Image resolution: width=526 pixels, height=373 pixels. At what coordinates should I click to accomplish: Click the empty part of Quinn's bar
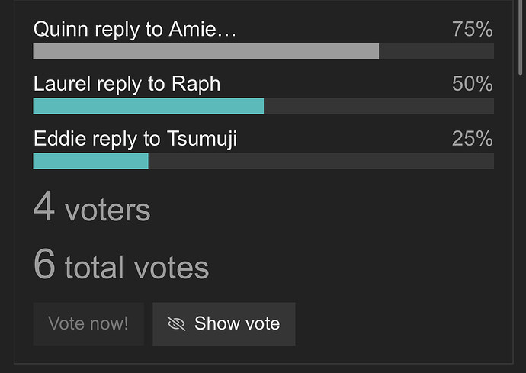point(437,51)
